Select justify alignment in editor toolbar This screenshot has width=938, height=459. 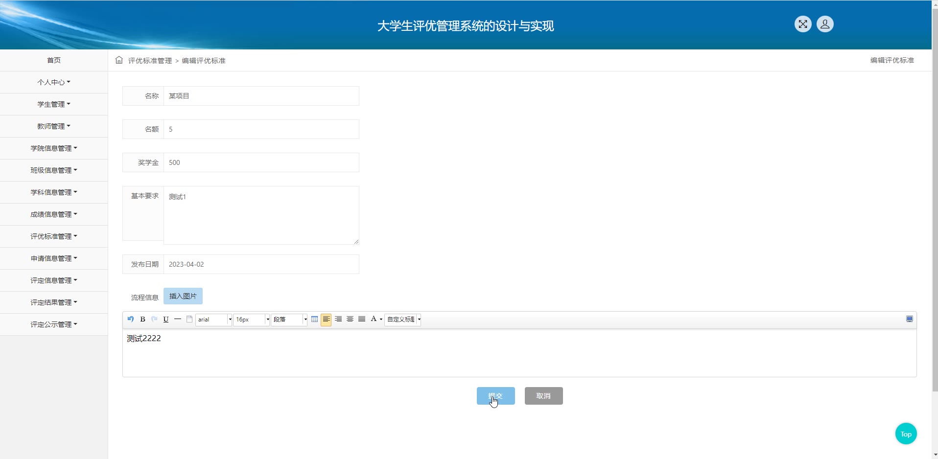(362, 319)
